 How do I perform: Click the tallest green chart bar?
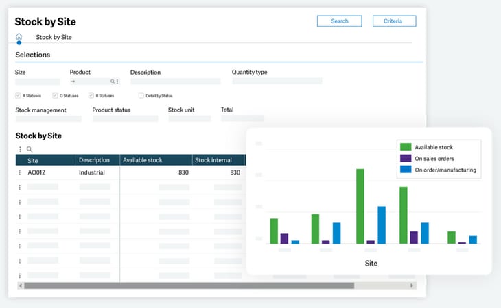coord(360,207)
